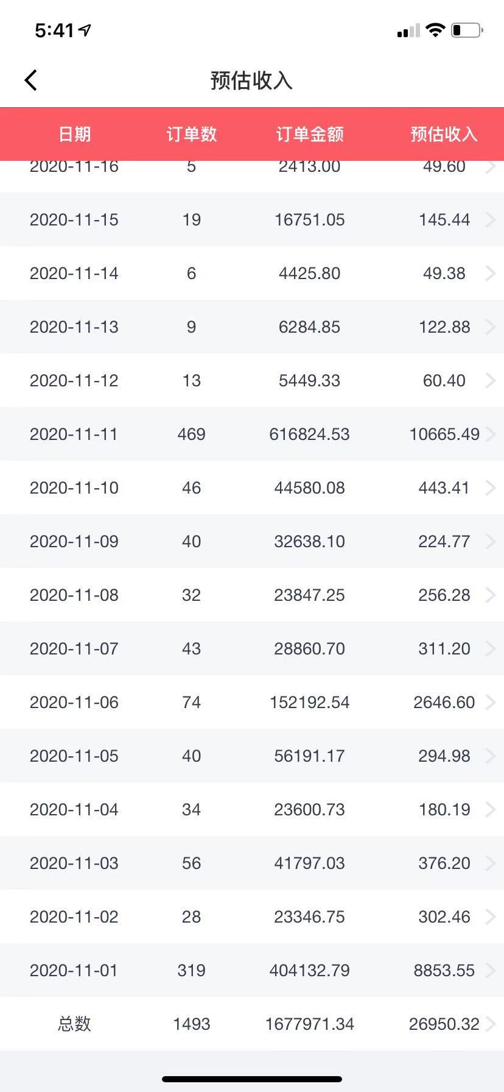Image resolution: width=504 pixels, height=1092 pixels.
Task: Open chevron for the 2020-11-06 row
Action: click(x=490, y=702)
